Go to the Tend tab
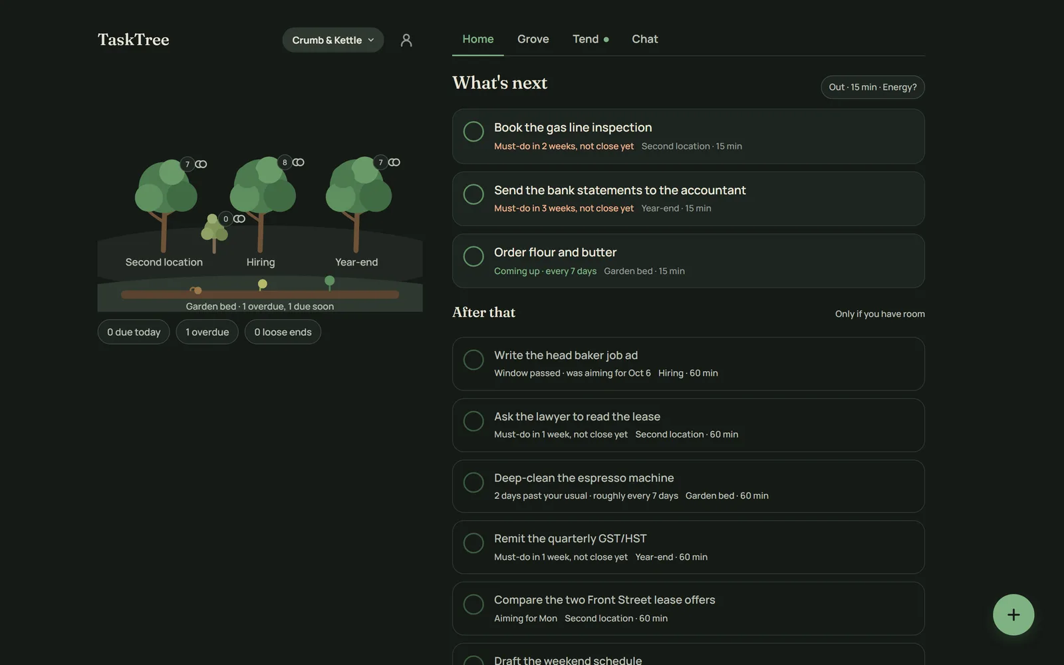This screenshot has width=1064, height=665. (591, 39)
